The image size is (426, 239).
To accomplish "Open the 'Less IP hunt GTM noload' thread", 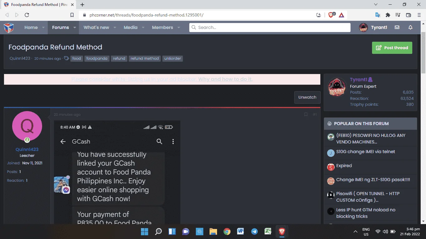I will pyautogui.click(x=366, y=213).
